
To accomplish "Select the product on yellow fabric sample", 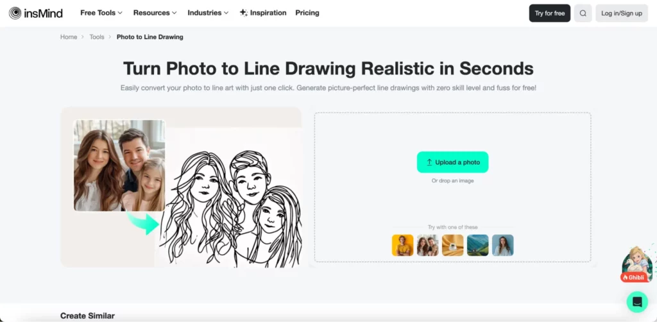I will [x=452, y=245].
